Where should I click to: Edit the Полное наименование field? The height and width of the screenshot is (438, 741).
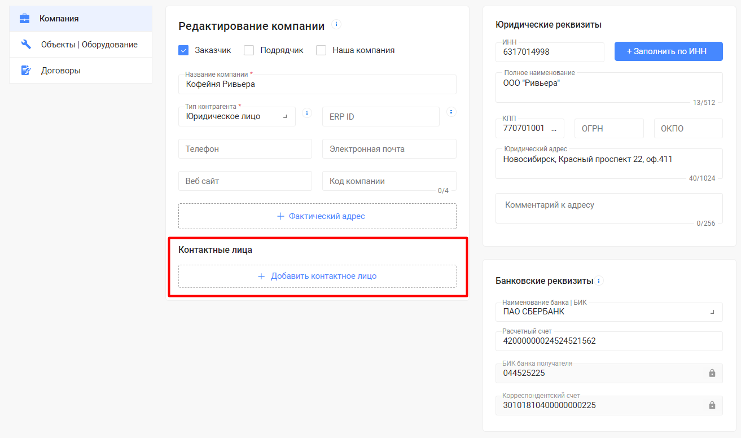click(609, 87)
